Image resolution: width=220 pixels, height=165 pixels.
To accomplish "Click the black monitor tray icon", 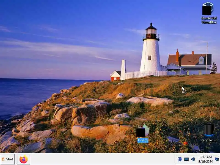I will tap(186, 159).
